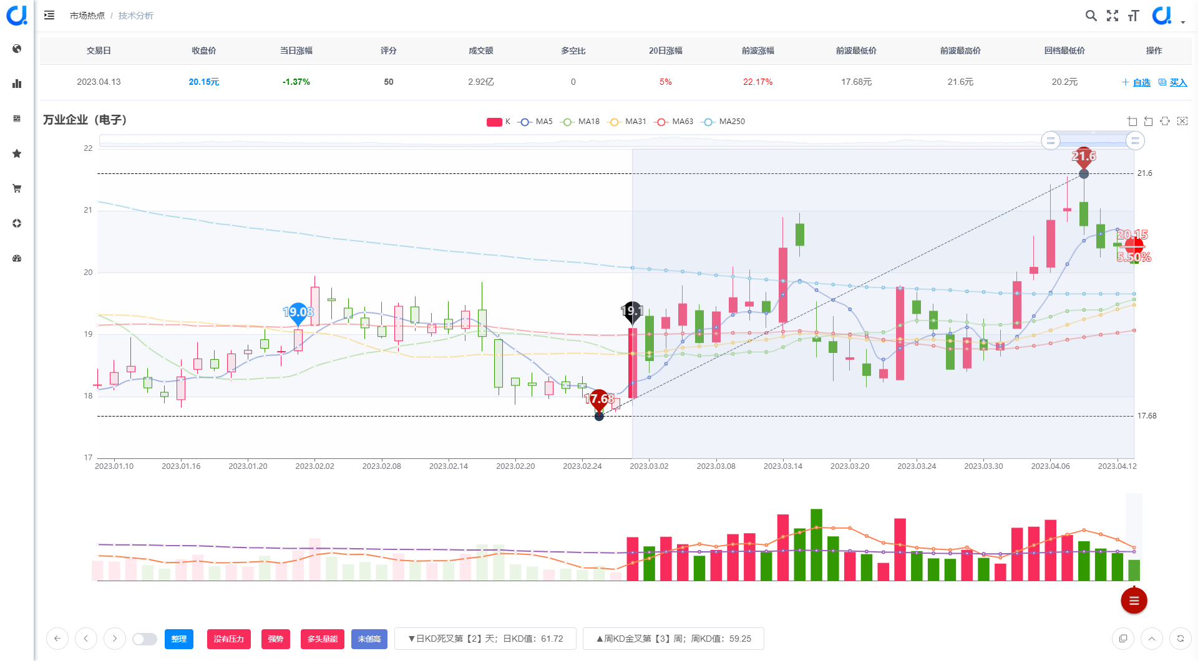This screenshot has height=661, width=1198.
Task: Click the 21.6 high price marker
Action: [x=1084, y=157]
